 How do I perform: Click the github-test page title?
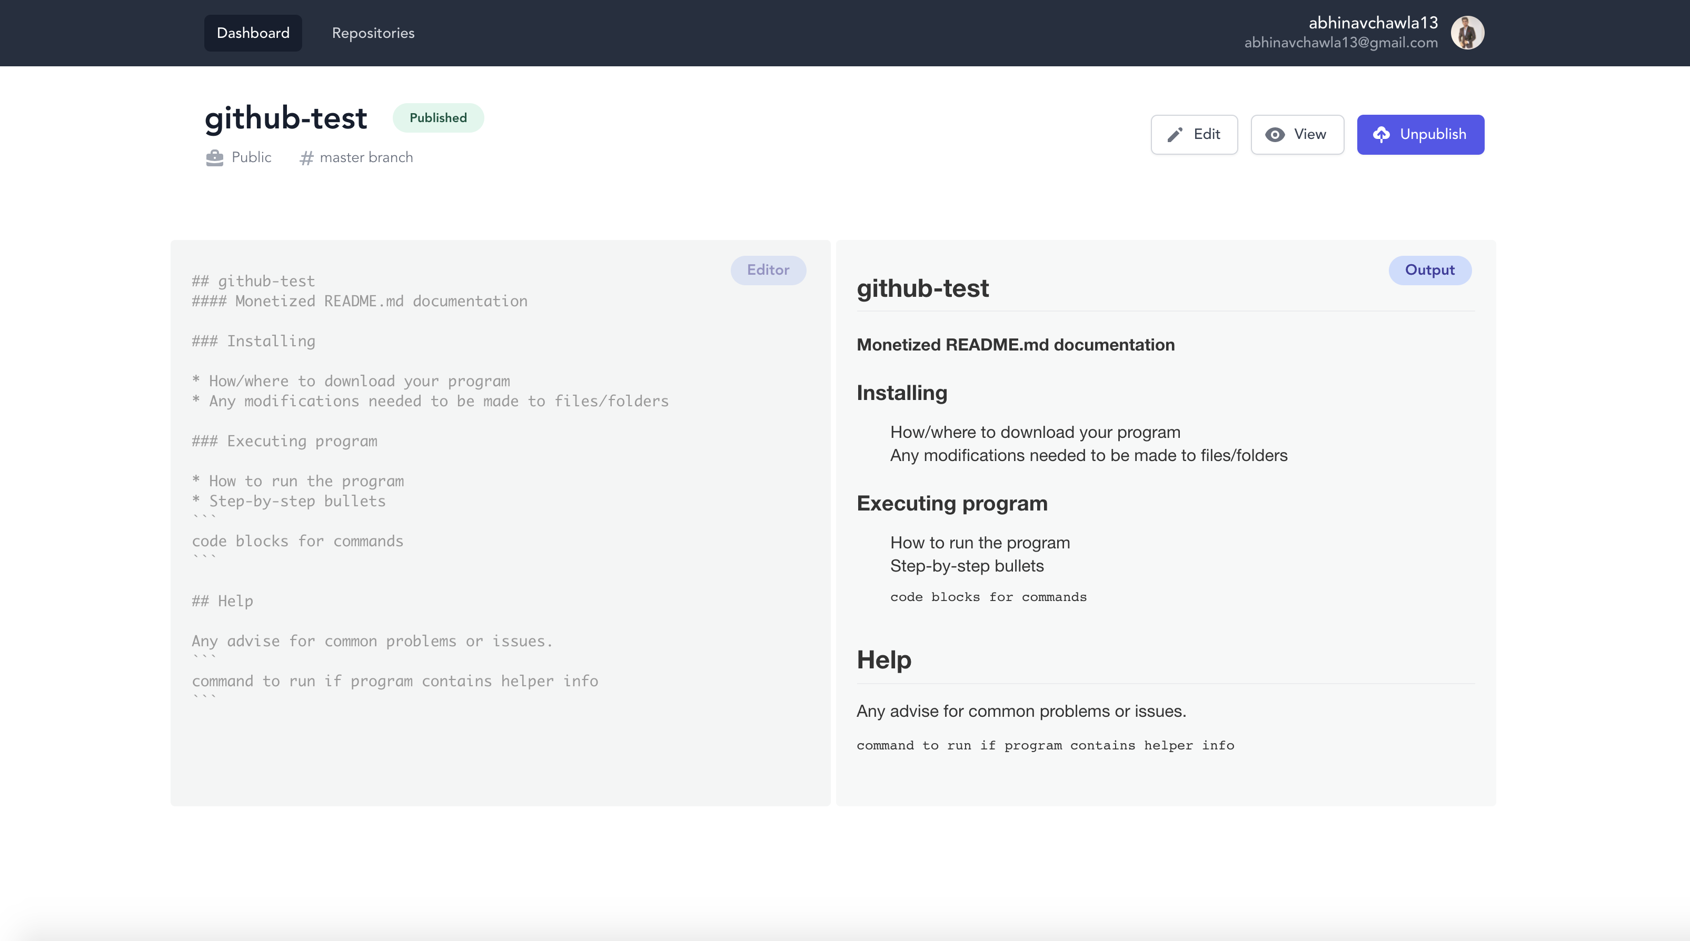click(285, 119)
